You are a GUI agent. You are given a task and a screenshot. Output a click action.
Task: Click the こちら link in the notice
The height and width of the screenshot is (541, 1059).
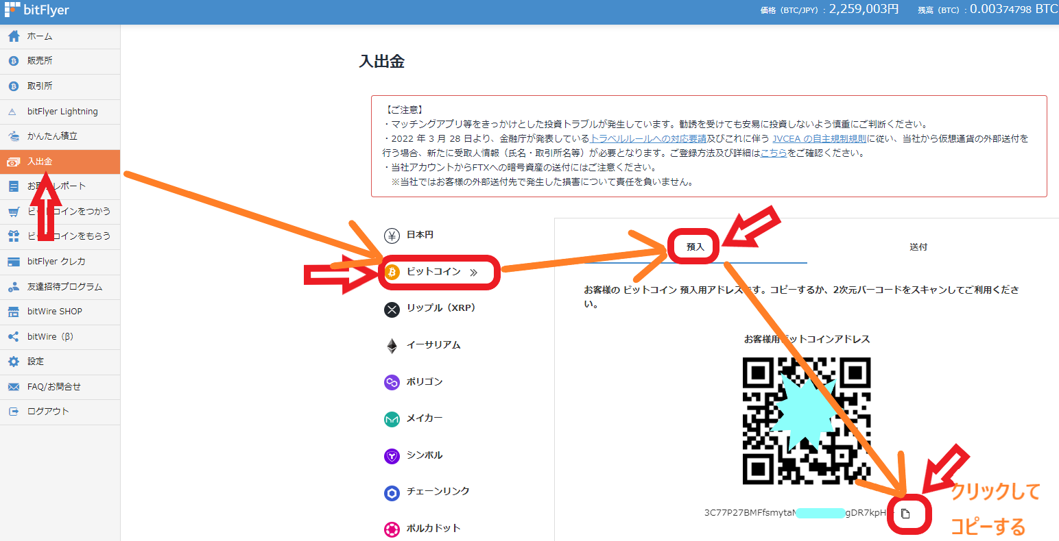coord(774,153)
